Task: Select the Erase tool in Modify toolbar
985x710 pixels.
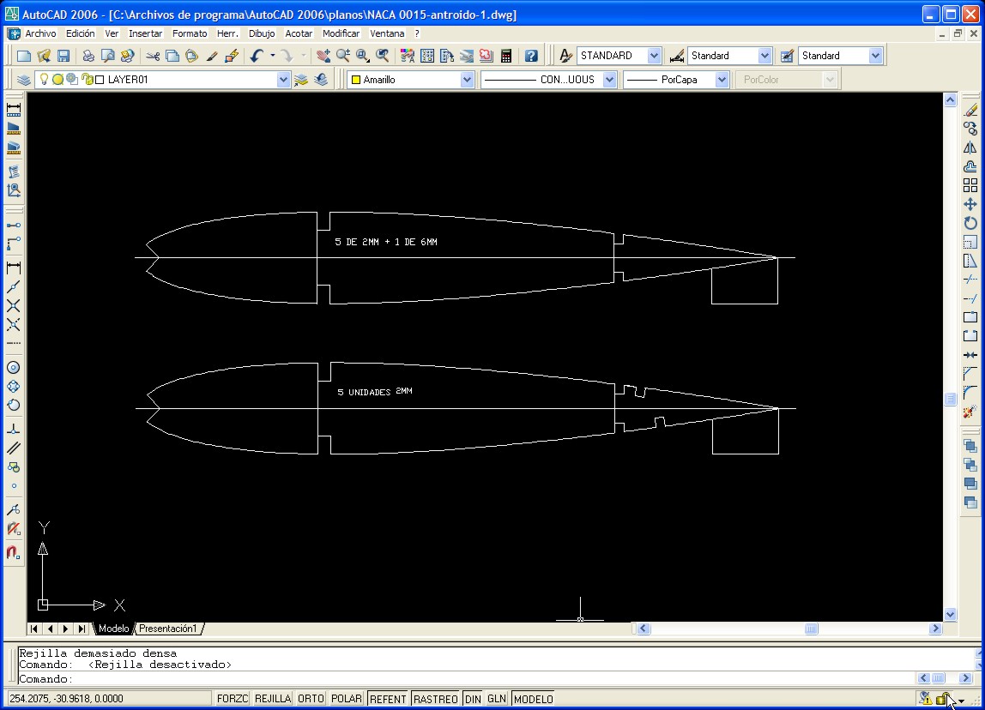Action: [x=970, y=110]
